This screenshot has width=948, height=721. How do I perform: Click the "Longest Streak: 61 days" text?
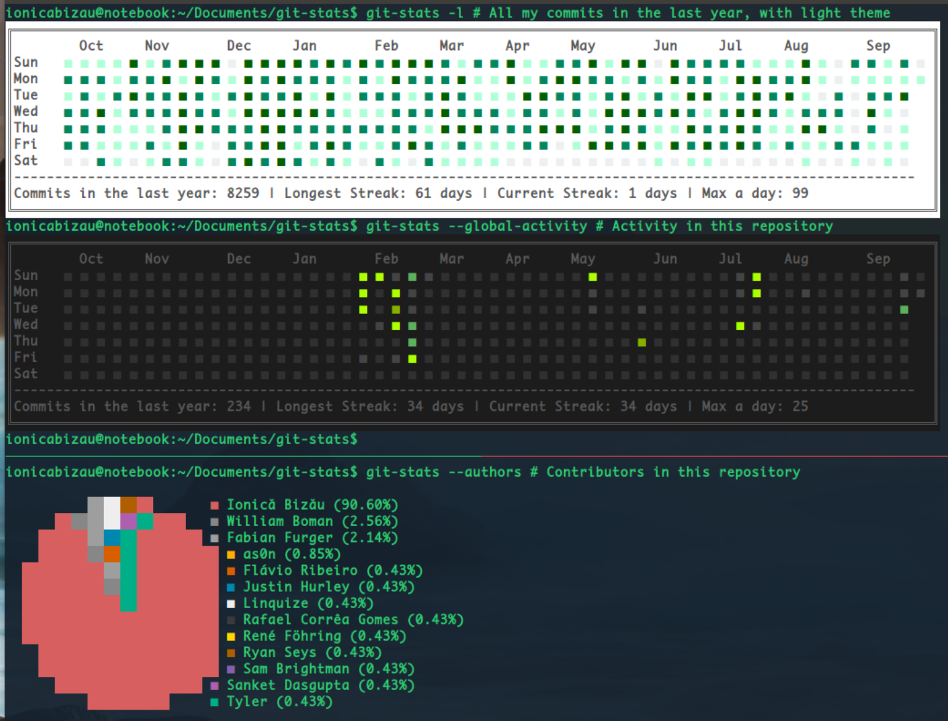(x=378, y=193)
